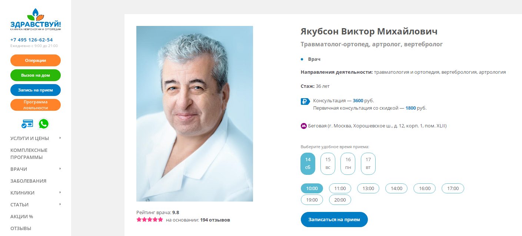Open the WhatsApp chat icon

coord(43,124)
